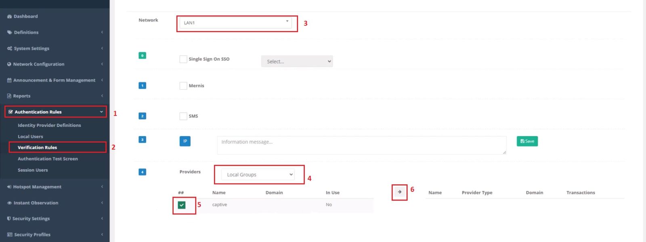
Task: Click the System Settings gears icon
Action: (9, 48)
